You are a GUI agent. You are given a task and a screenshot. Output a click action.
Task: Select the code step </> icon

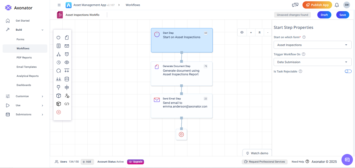click(x=67, y=104)
